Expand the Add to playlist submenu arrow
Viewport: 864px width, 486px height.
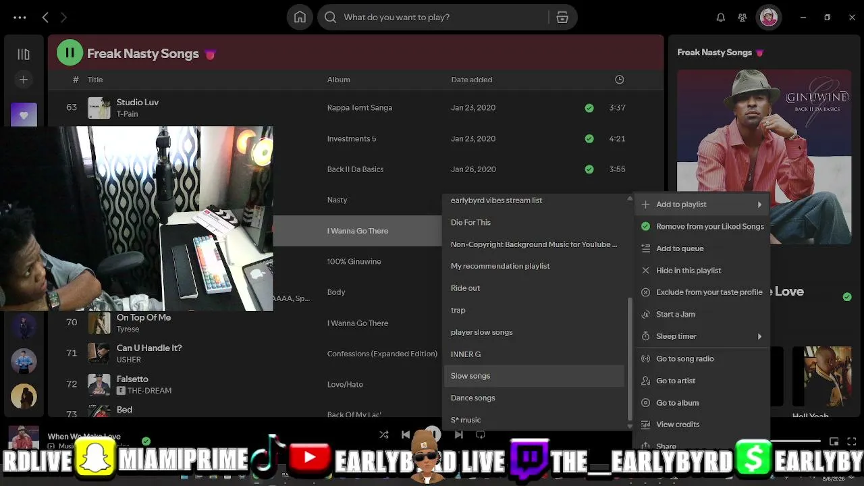pos(759,205)
